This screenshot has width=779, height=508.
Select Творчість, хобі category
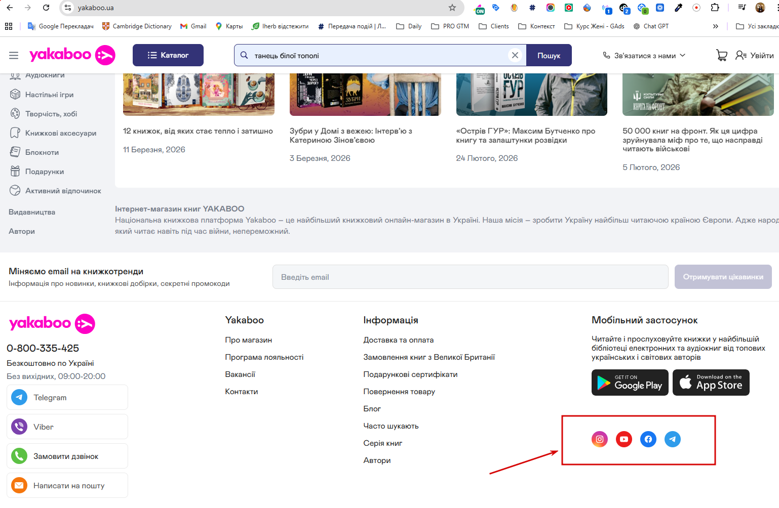44,114
